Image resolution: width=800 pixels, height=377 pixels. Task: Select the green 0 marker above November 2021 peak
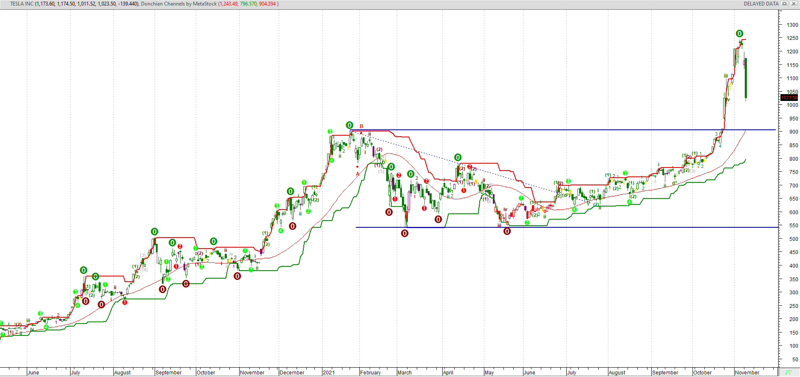[x=739, y=34]
